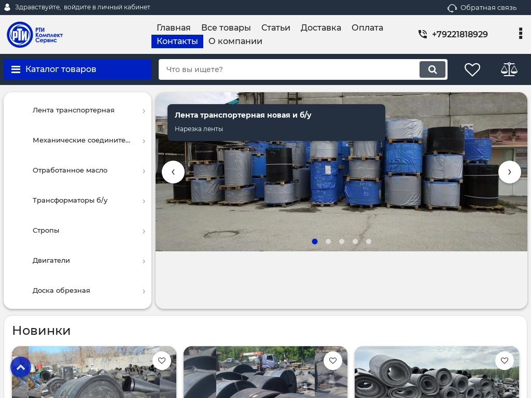The height and width of the screenshot is (398, 531).
Task: Open 'Оплата' menu item
Action: coord(367,28)
